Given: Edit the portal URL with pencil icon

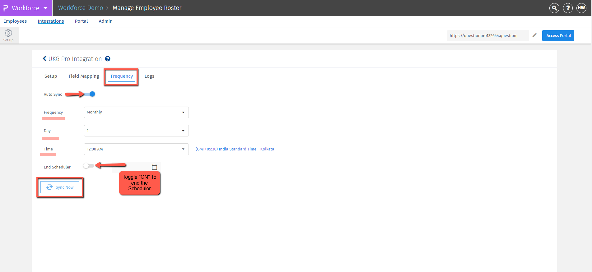Looking at the screenshot, I should pyautogui.click(x=534, y=35).
